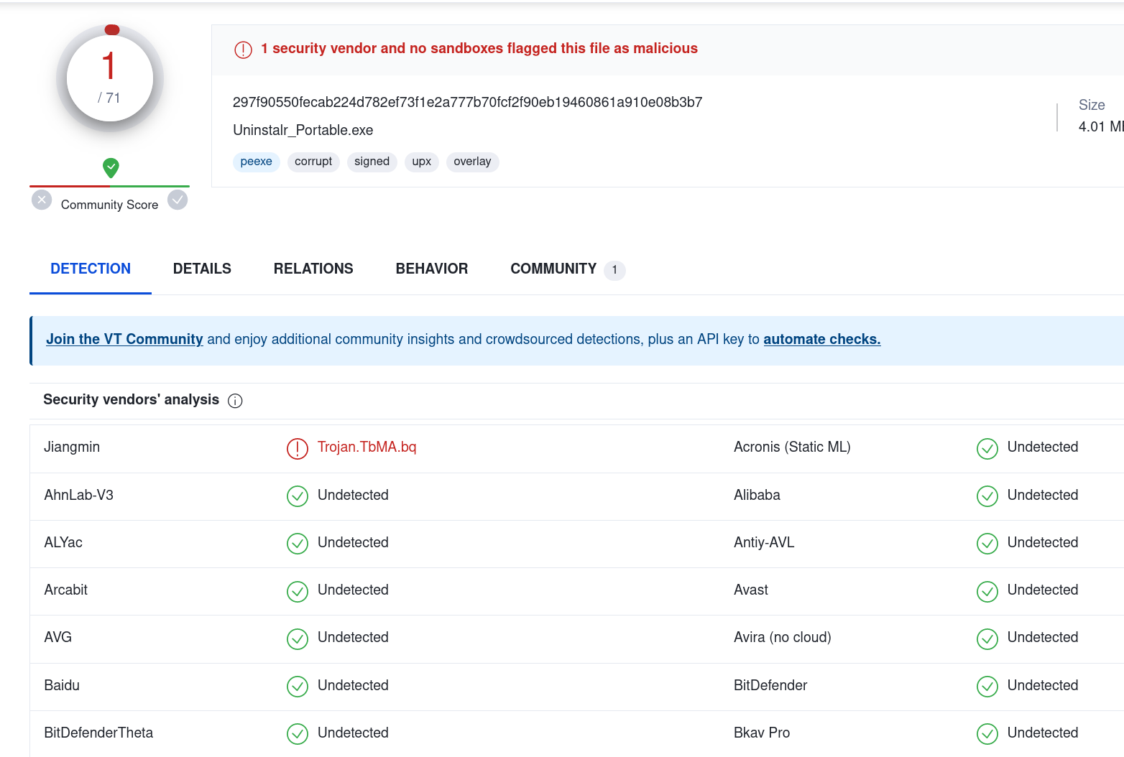Follow the Join the VT Community link
Image resolution: width=1124 pixels, height=757 pixels.
(124, 339)
